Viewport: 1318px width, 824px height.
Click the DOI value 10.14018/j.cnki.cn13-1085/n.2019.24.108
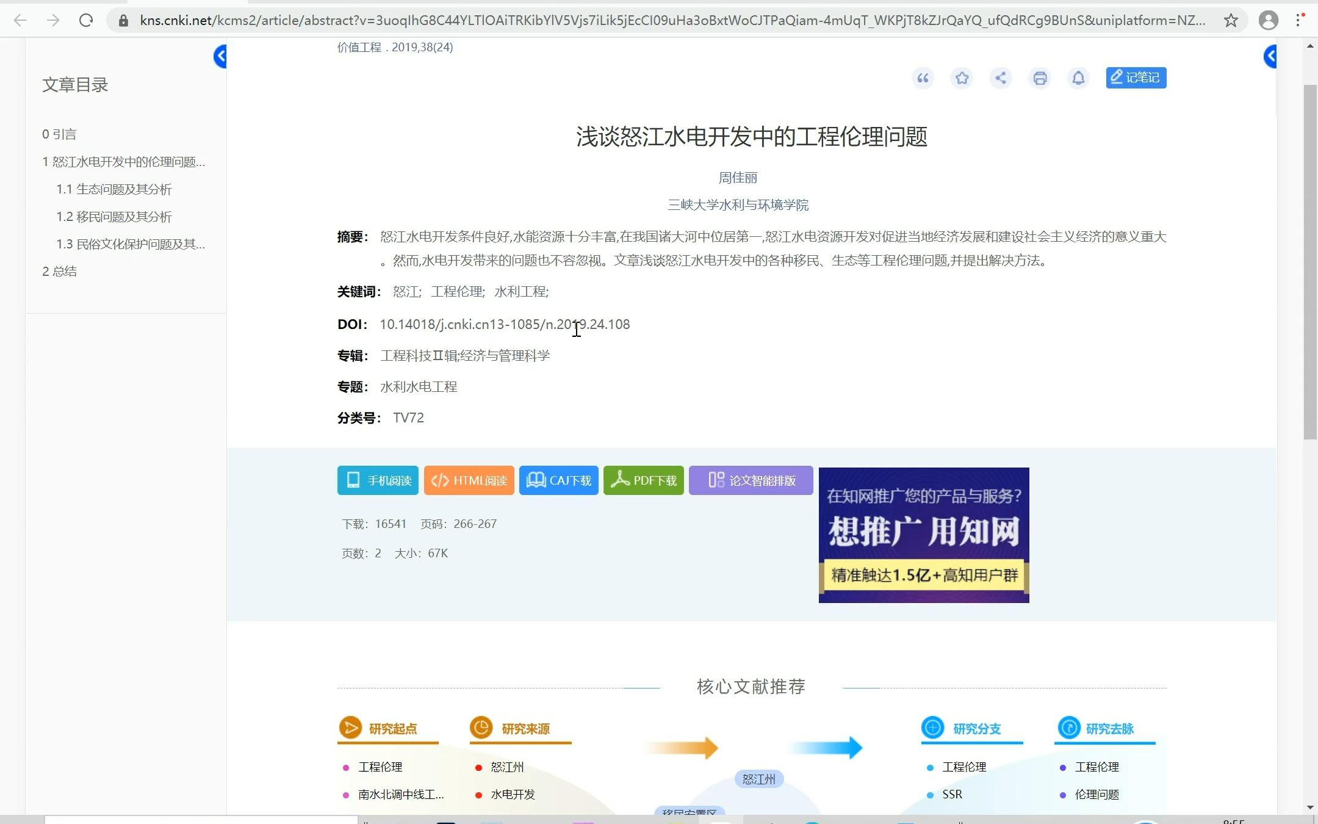tap(505, 324)
